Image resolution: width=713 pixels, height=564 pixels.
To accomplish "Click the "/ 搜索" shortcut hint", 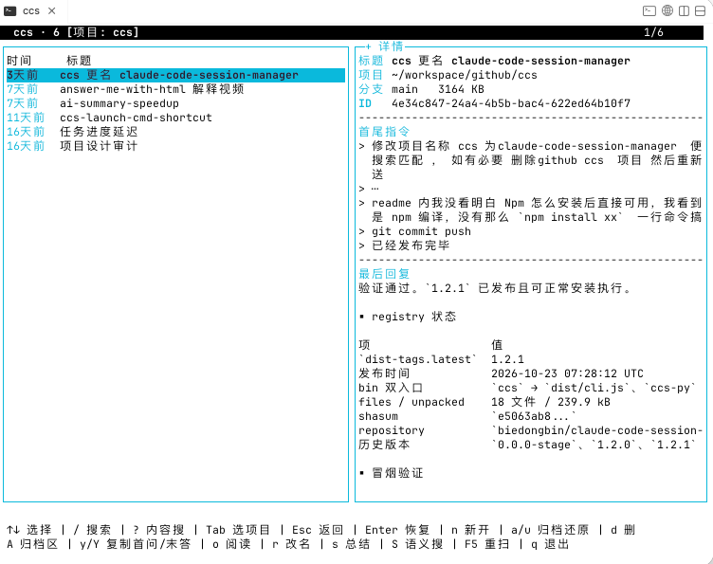I will pos(92,530).
